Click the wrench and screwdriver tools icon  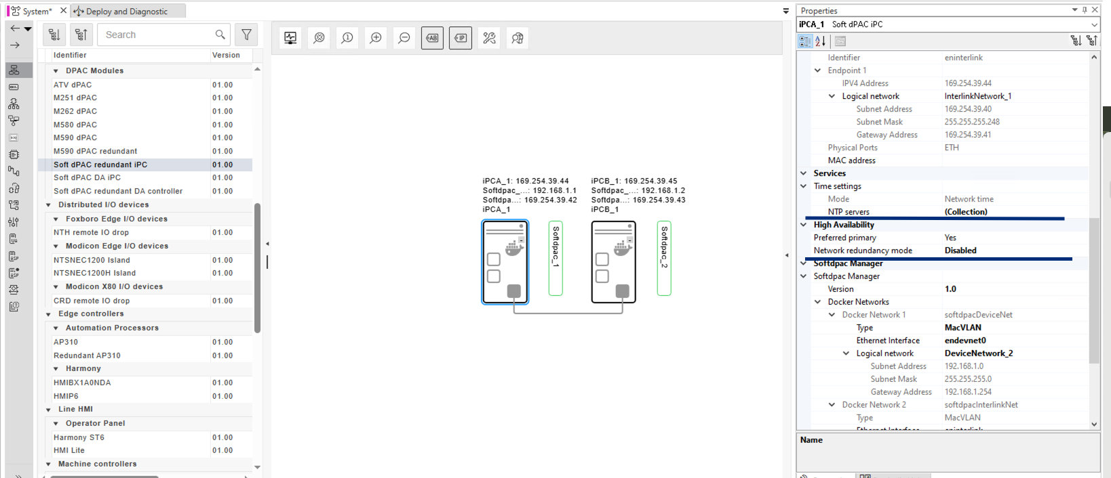[489, 38]
